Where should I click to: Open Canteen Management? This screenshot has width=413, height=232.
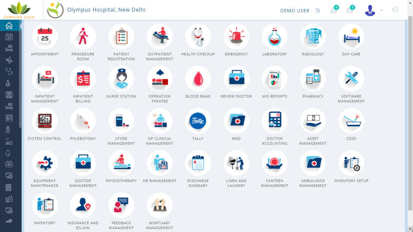(274, 163)
